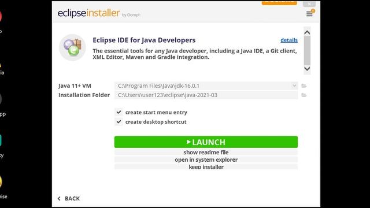Open the details link
This screenshot has width=370, height=208.
pyautogui.click(x=289, y=40)
